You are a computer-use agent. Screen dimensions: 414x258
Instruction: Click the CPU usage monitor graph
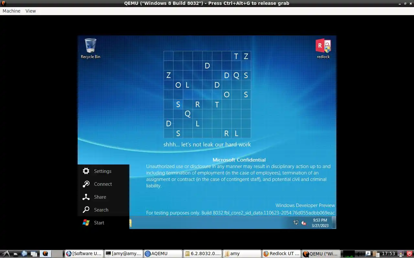[x=348, y=253]
